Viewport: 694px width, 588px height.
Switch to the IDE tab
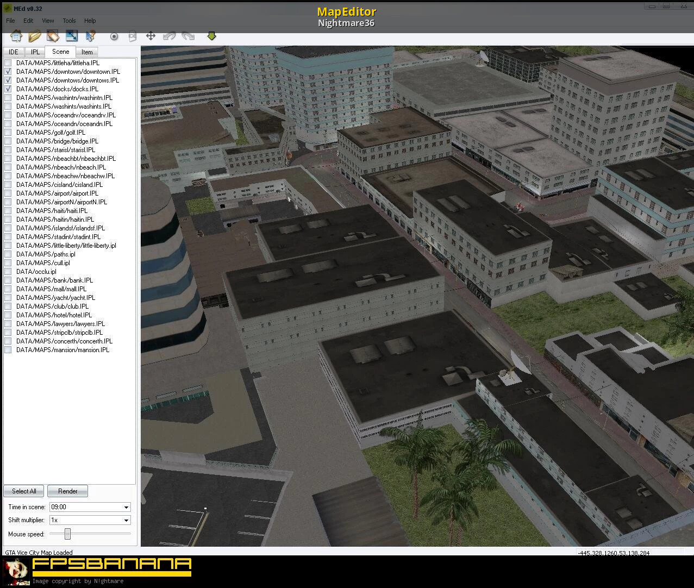pyautogui.click(x=14, y=52)
